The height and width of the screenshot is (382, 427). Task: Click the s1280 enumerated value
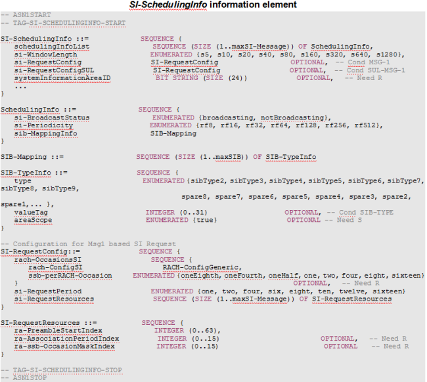[x=387, y=54]
